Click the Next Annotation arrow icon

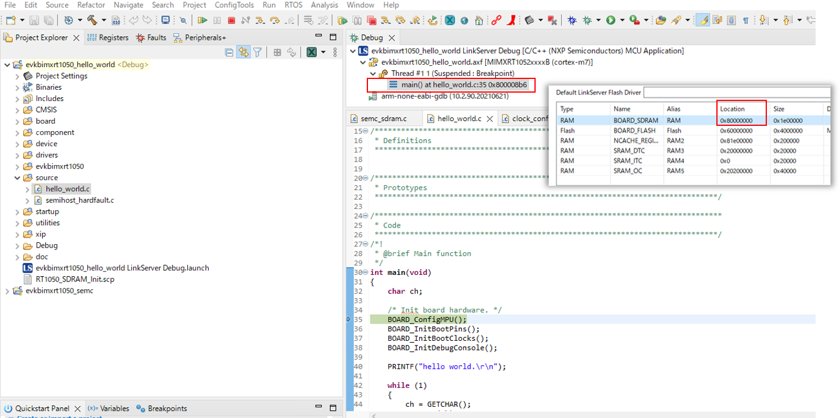(x=763, y=20)
